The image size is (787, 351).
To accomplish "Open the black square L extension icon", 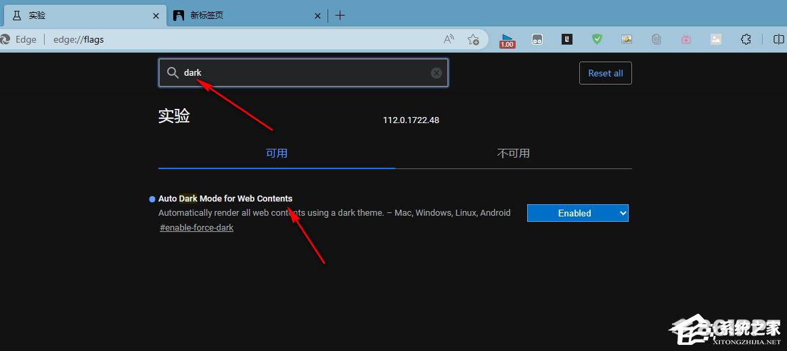I will tap(566, 39).
